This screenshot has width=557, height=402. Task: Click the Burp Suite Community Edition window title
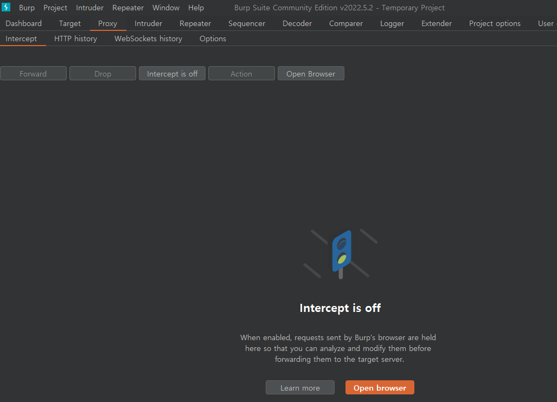point(340,8)
